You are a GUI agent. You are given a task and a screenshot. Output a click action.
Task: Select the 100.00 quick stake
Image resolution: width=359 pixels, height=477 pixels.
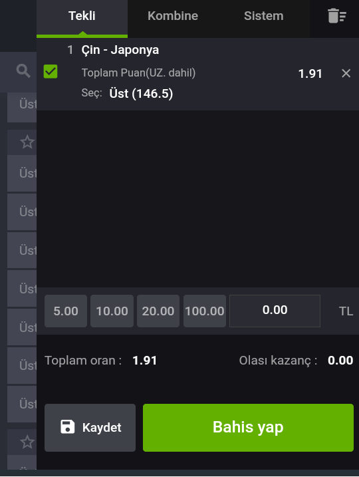[x=205, y=311]
